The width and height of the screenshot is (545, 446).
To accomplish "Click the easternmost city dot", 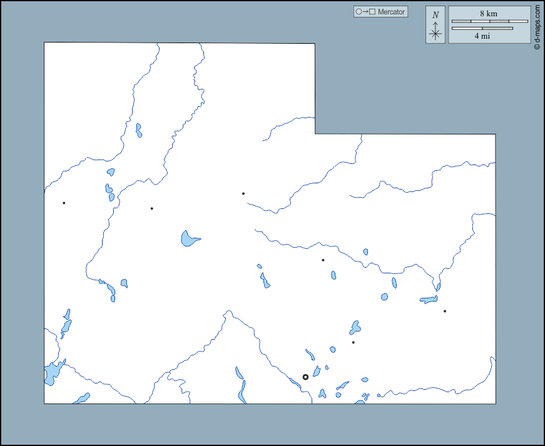I will (x=445, y=311).
